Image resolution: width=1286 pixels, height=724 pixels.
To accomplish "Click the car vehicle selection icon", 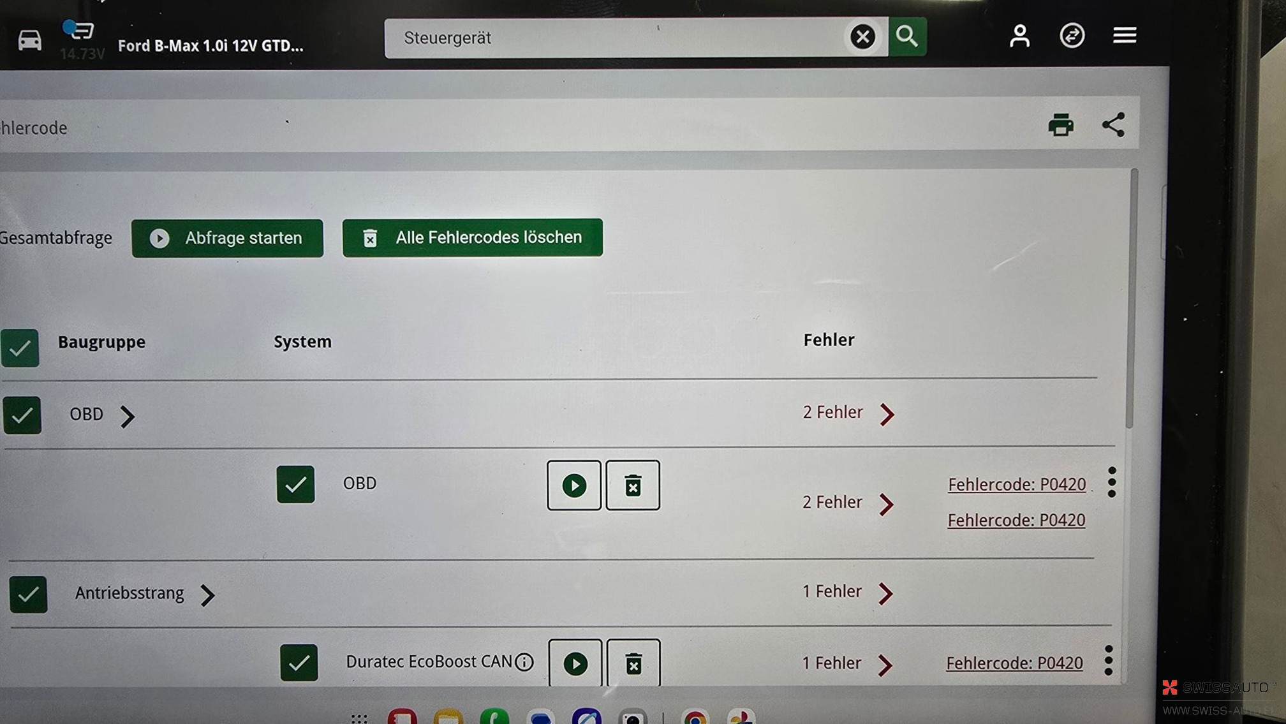I will click(29, 41).
